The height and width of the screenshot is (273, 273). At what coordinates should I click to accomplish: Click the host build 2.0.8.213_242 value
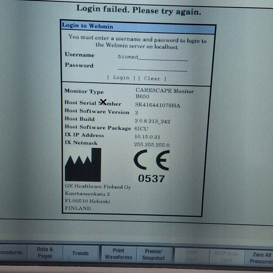[152, 121]
